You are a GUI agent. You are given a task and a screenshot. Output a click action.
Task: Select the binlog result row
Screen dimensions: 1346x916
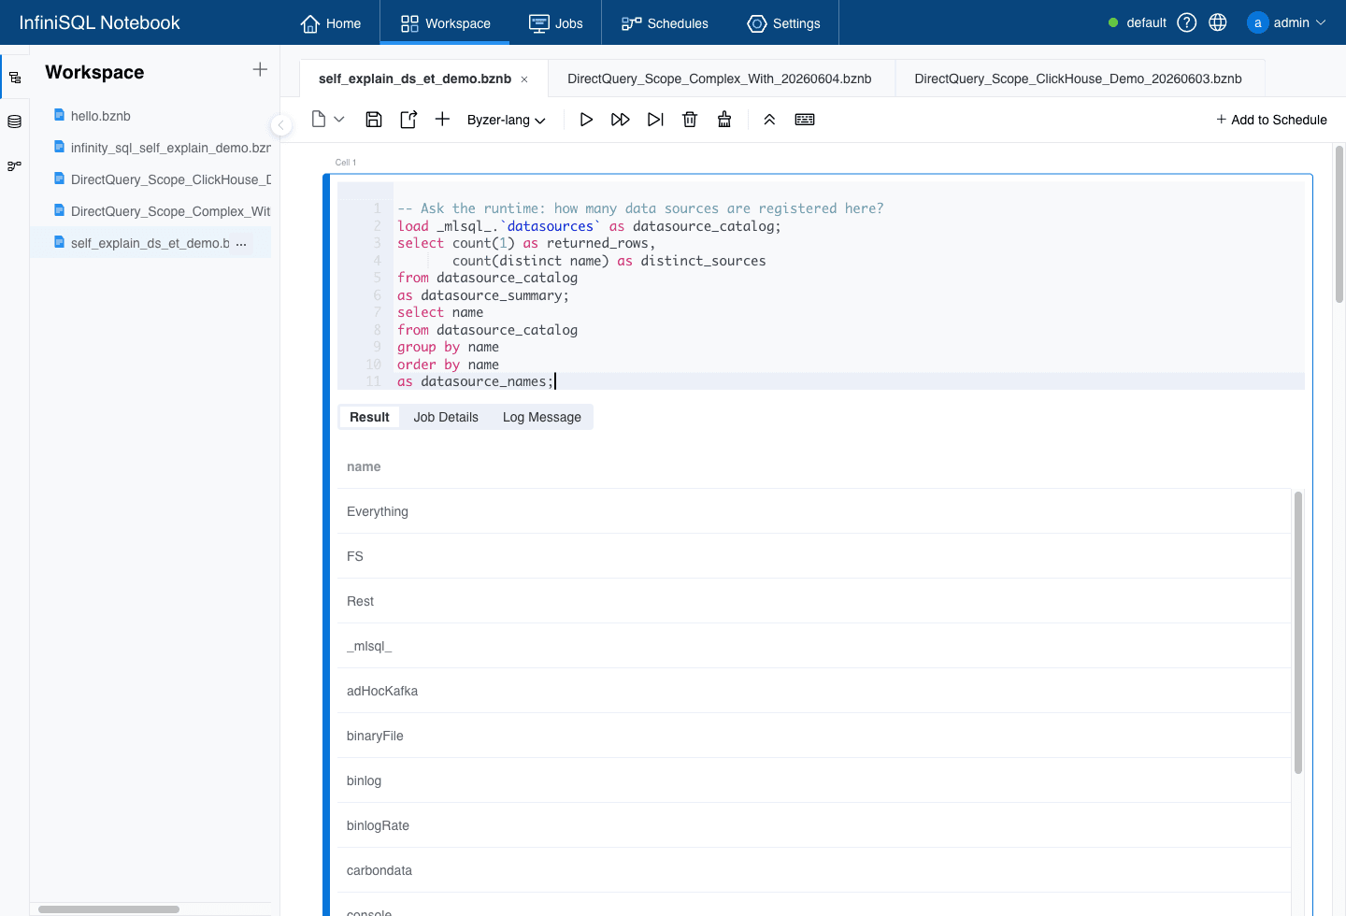(814, 780)
